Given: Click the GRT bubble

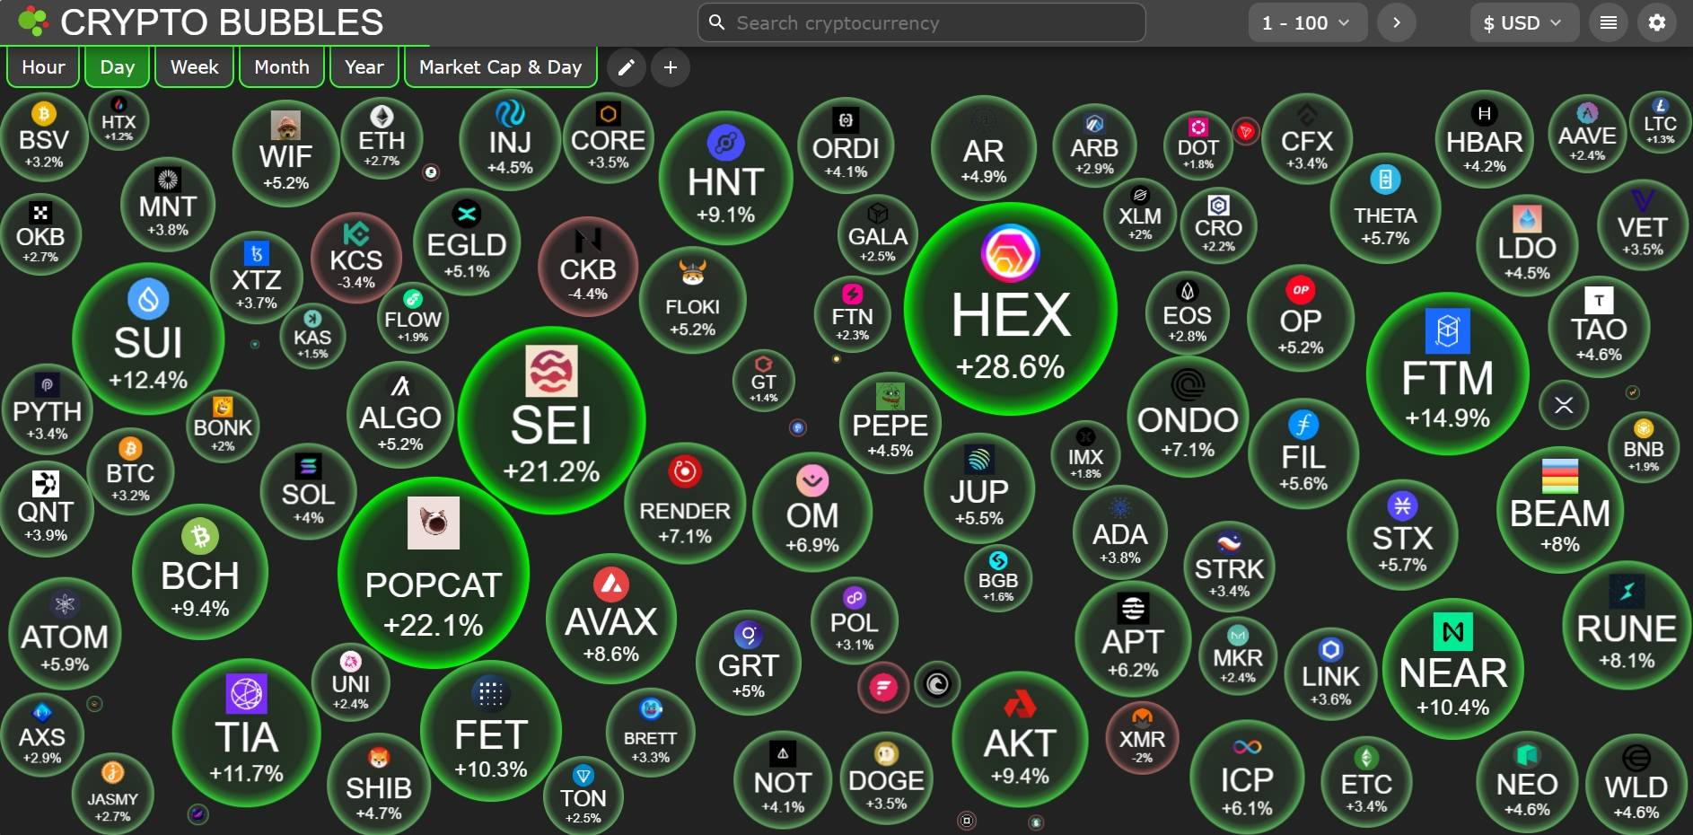Looking at the screenshot, I should click(749, 663).
